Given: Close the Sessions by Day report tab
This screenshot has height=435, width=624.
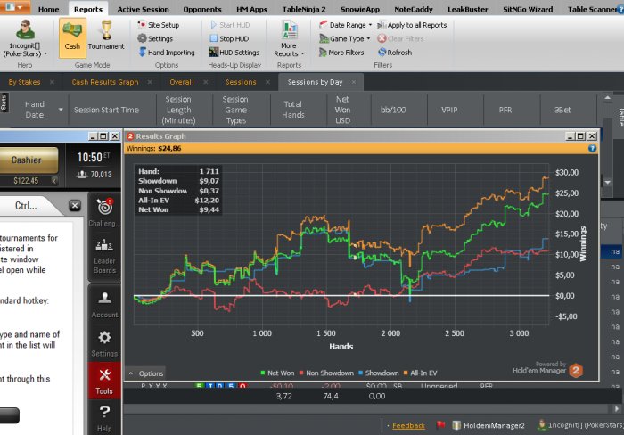Looking at the screenshot, I should click(x=354, y=82).
